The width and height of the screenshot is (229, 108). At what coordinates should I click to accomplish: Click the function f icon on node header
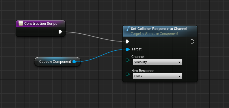click(x=128, y=29)
